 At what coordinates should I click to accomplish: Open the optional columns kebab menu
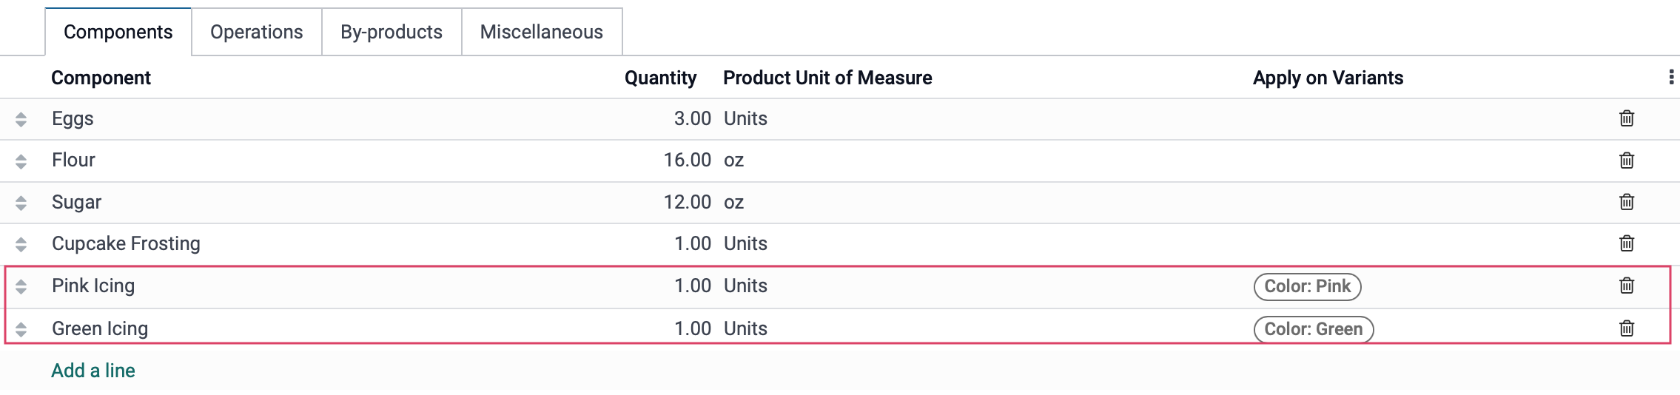tap(1671, 78)
